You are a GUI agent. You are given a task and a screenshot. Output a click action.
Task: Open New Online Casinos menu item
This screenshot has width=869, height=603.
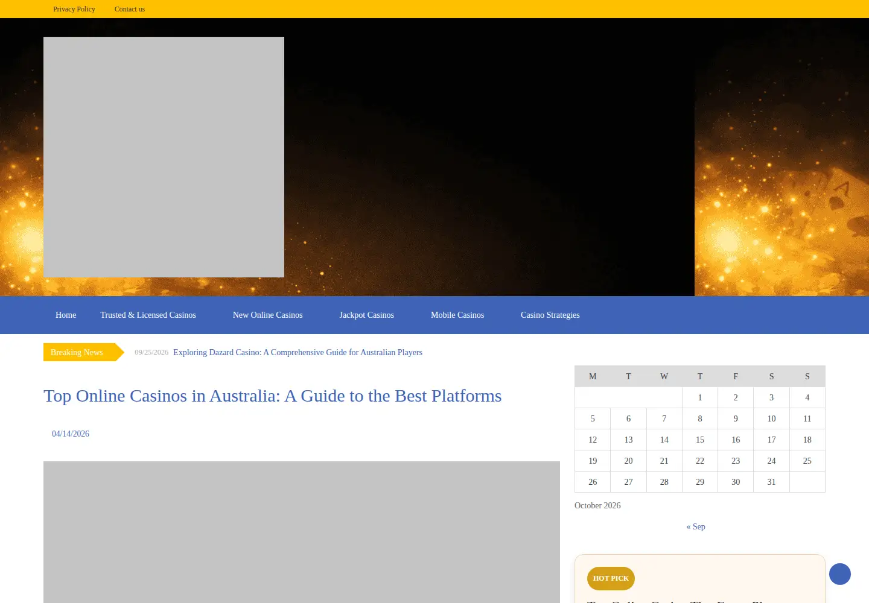click(268, 315)
